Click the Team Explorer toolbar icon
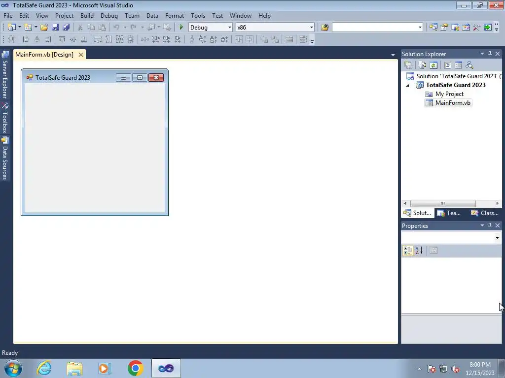Viewport: 505px width, 378px height. pos(455,28)
